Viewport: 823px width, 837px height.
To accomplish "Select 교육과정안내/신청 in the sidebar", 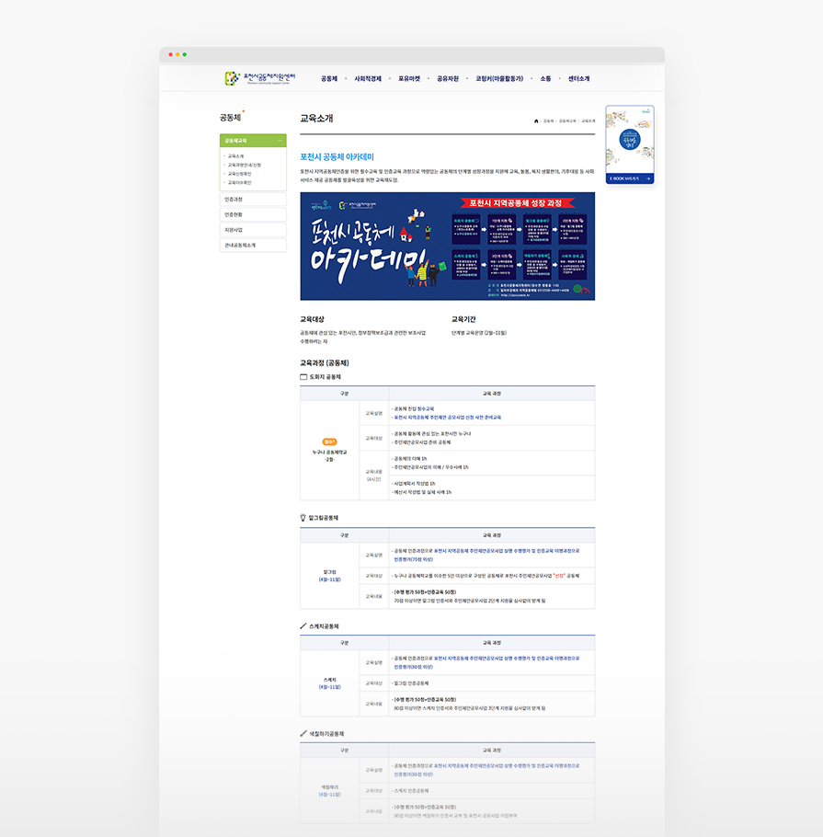I will [245, 165].
